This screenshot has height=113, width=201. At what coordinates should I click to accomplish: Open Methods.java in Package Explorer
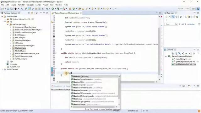[20, 48]
